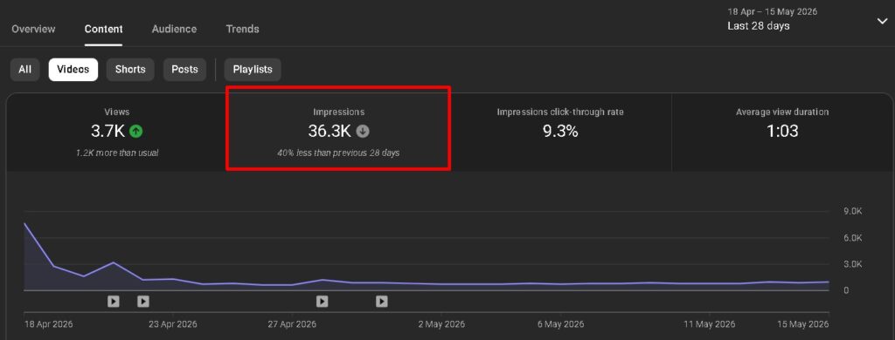Click the 3.0K y-axis label
This screenshot has width=895, height=340.
(x=852, y=264)
